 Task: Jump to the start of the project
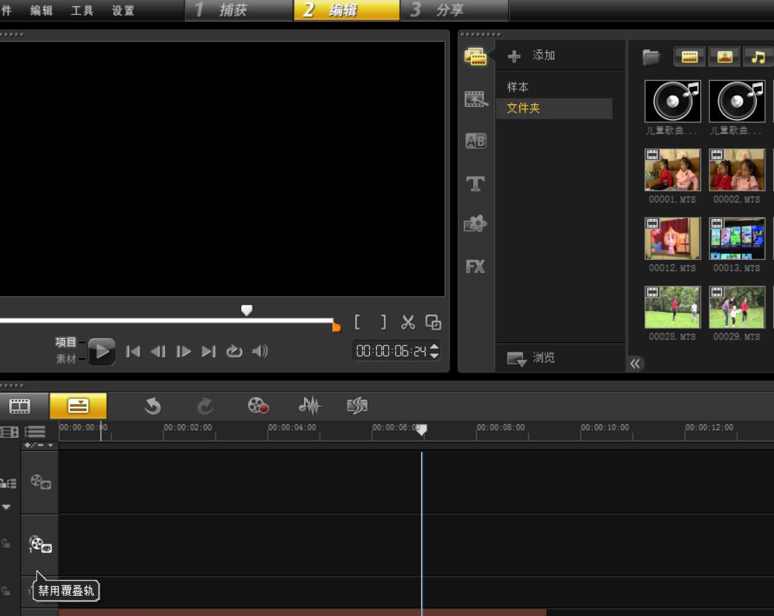coord(133,351)
